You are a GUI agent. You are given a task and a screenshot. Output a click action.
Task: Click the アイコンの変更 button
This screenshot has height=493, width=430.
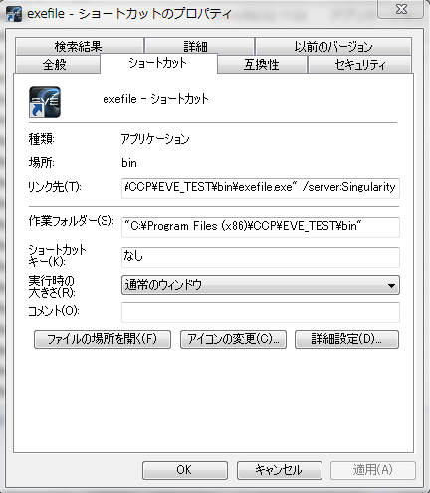(233, 339)
